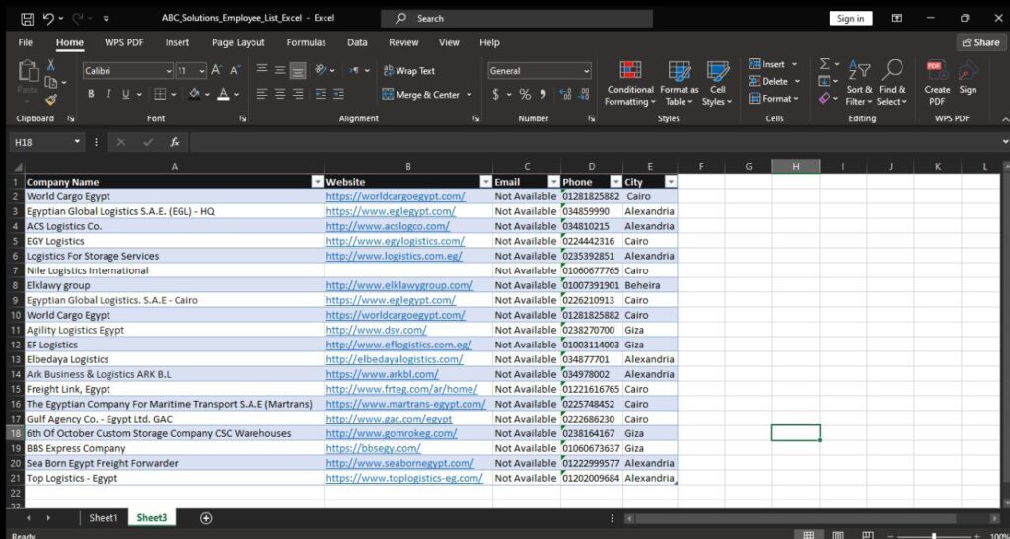Click Create PDF icon

pyautogui.click(x=937, y=84)
